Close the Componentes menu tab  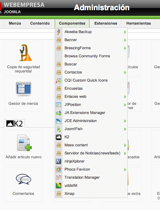(72, 23)
